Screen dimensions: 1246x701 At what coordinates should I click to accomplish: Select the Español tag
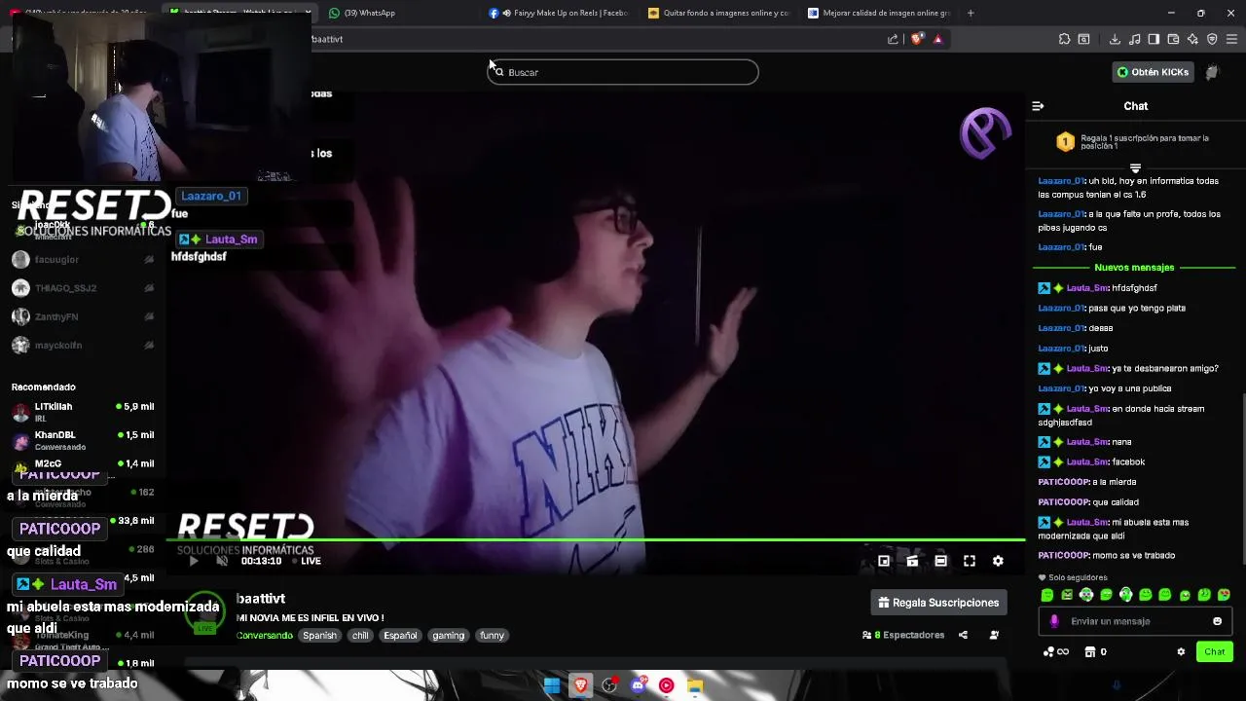point(400,636)
